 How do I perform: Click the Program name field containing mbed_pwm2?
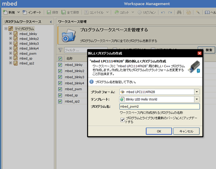click(159, 107)
